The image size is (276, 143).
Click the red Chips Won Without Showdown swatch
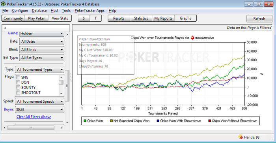(x=210, y=121)
